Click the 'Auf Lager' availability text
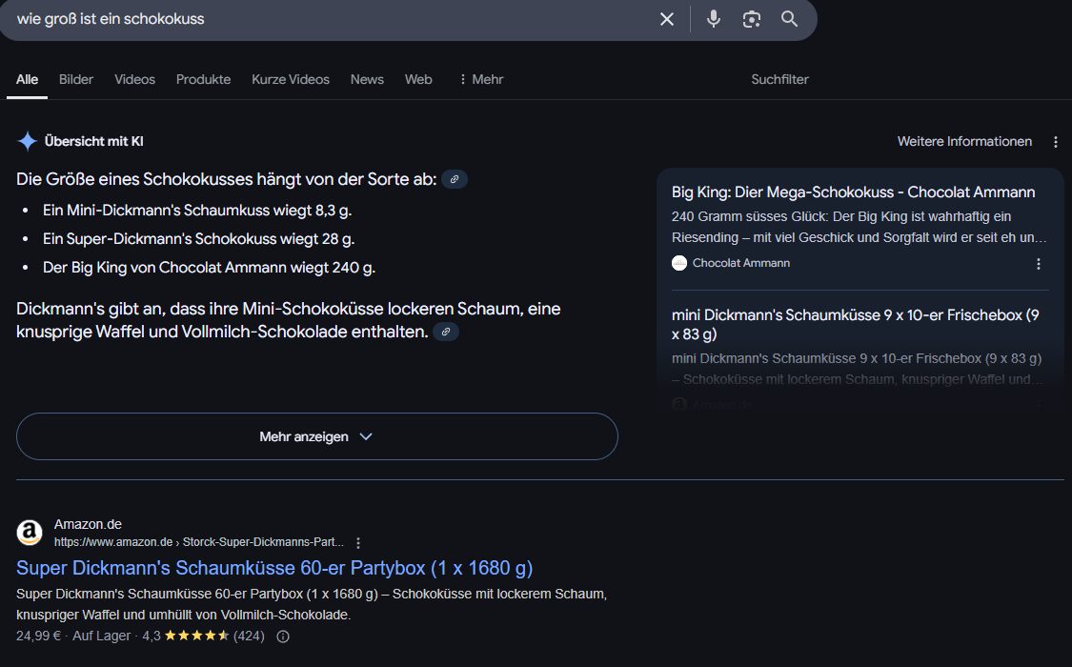1072x667 pixels. (101, 636)
